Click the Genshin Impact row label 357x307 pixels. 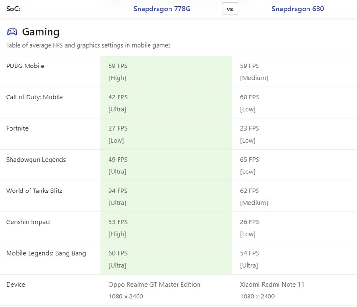[29, 222]
